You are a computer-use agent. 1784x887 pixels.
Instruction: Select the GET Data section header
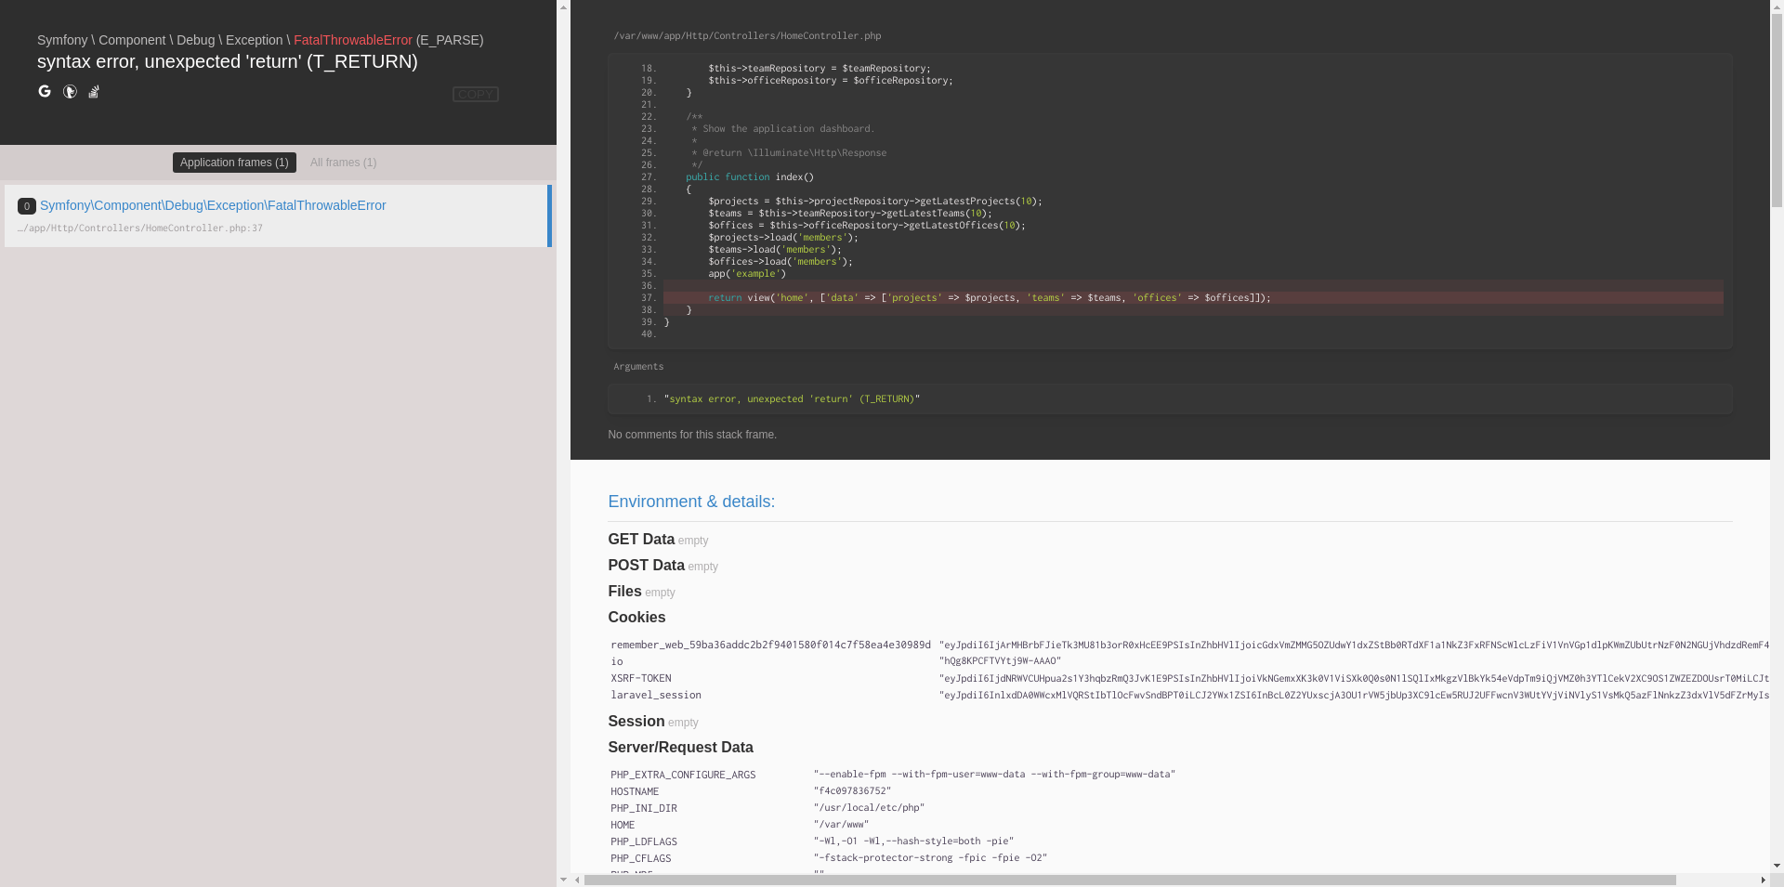[x=640, y=540]
